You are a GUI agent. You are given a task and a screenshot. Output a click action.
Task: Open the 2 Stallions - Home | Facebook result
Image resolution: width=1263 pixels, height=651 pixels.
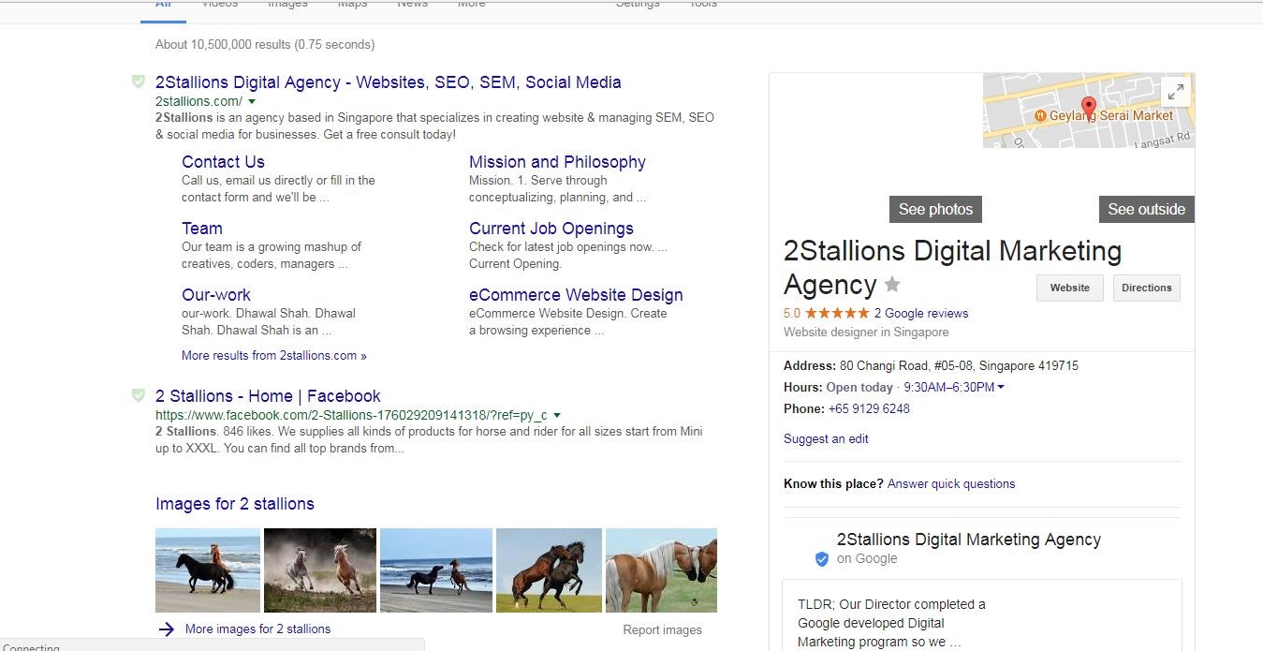click(x=268, y=396)
